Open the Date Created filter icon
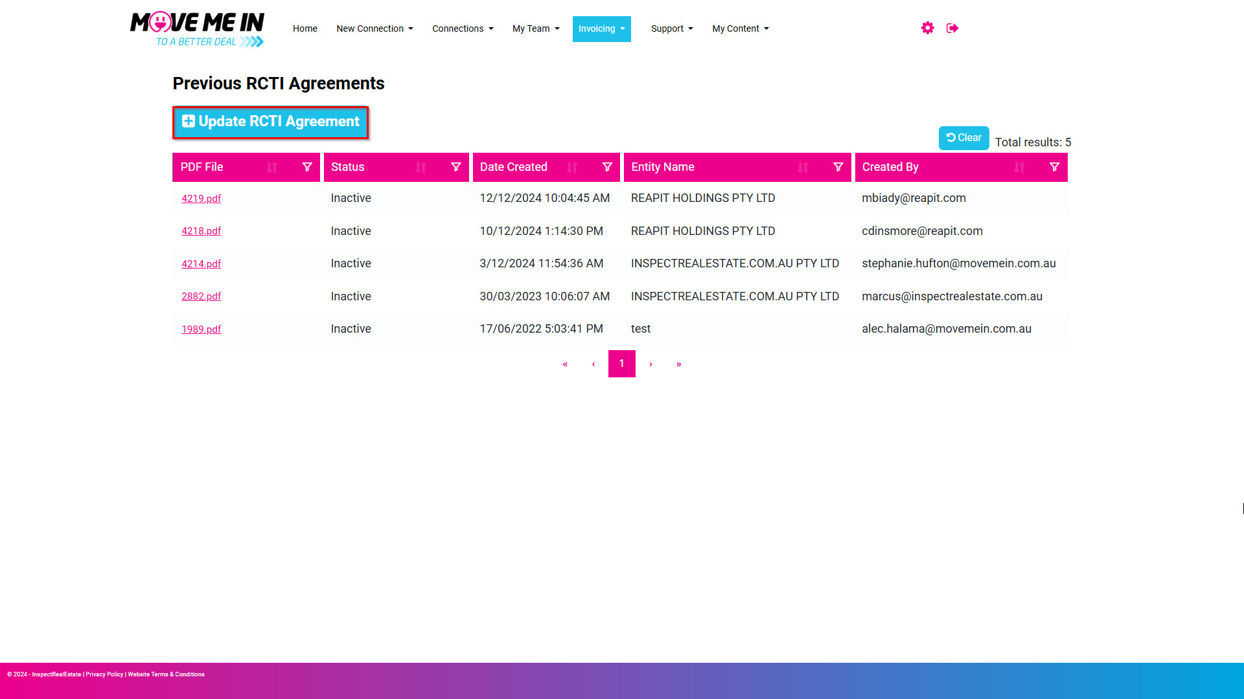 coord(607,167)
